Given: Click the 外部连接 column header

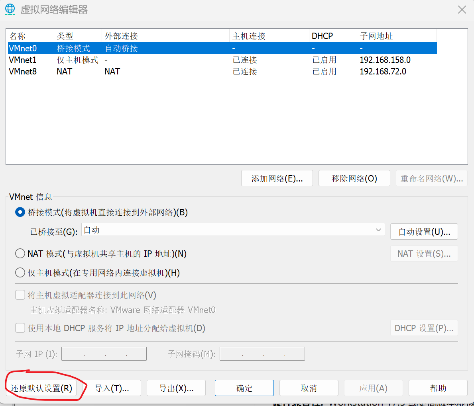Looking at the screenshot, I should (165, 36).
